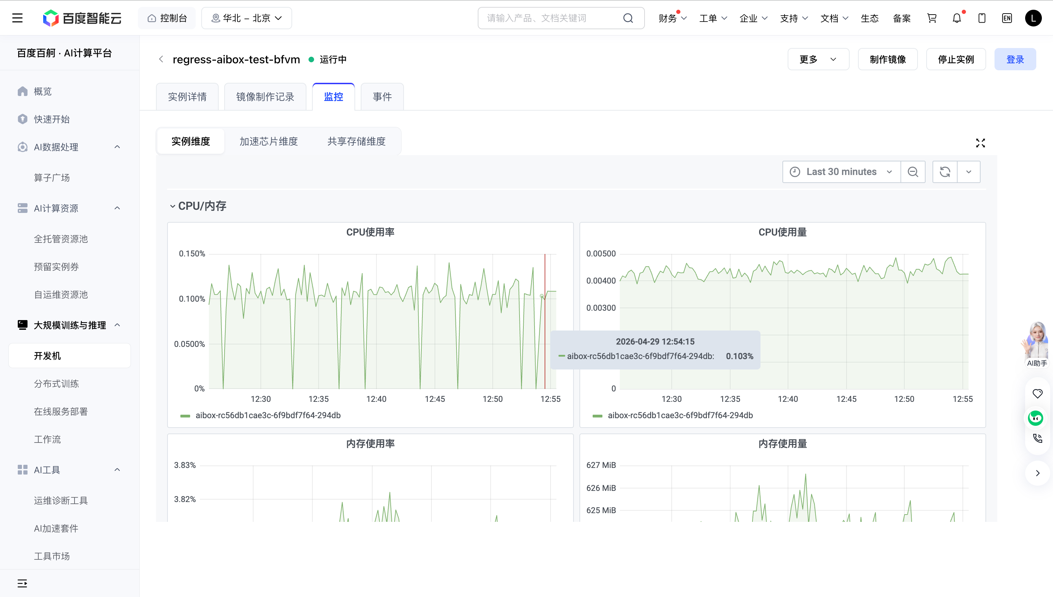
Task: Open the 备案 link
Action: pyautogui.click(x=902, y=18)
